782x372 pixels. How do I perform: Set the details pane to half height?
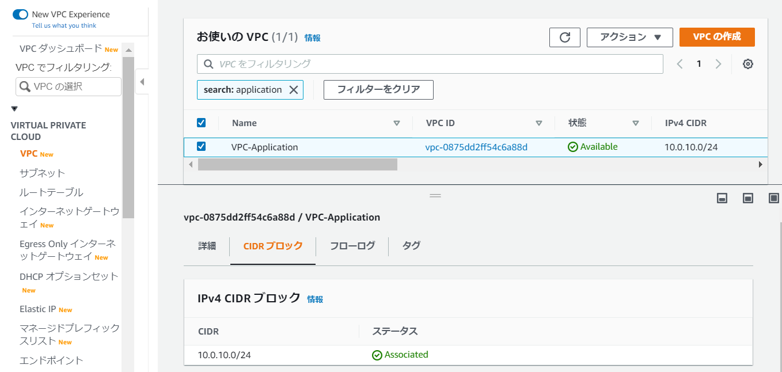pos(748,198)
